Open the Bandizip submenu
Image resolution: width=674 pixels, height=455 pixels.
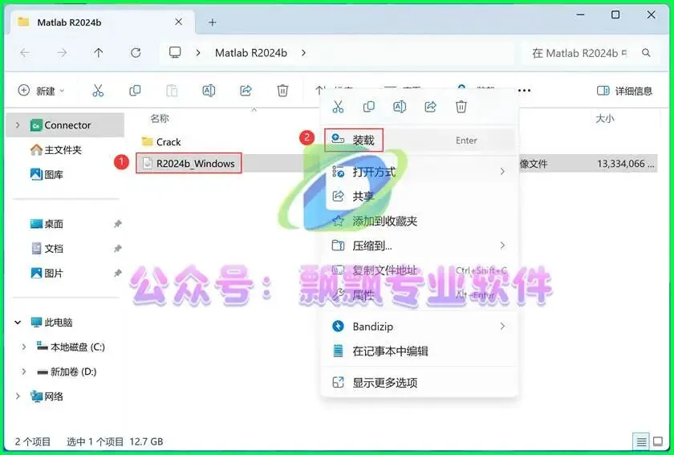[420, 327]
